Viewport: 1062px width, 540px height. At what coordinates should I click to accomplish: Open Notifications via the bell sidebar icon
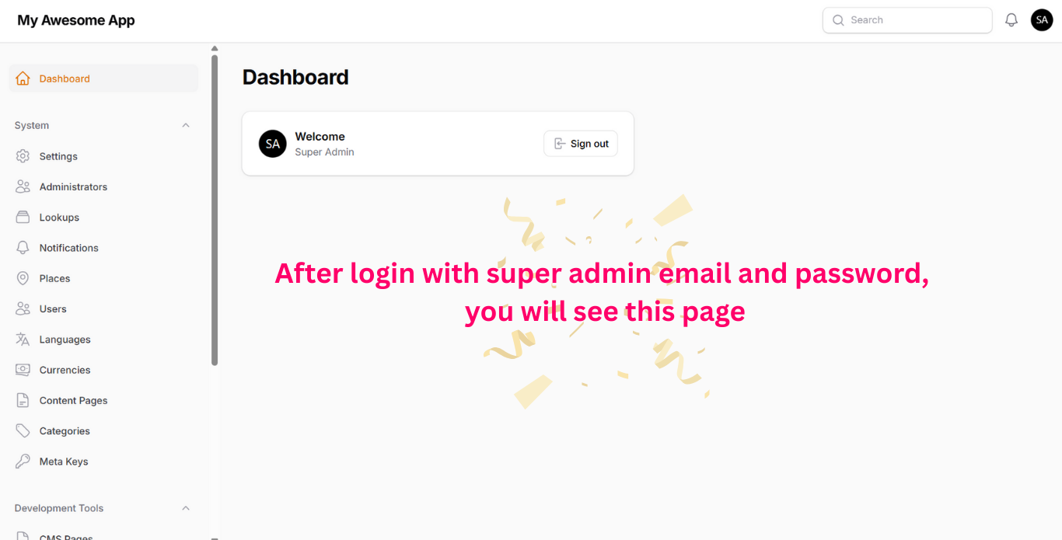click(23, 247)
